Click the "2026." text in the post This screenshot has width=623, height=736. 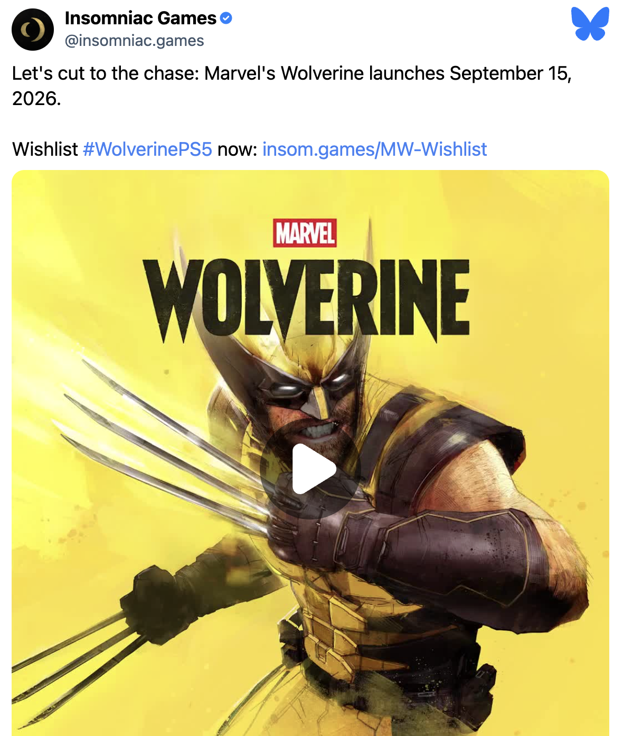point(36,99)
